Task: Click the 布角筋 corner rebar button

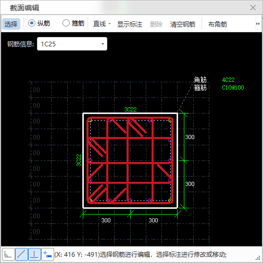Action: pyautogui.click(x=218, y=24)
